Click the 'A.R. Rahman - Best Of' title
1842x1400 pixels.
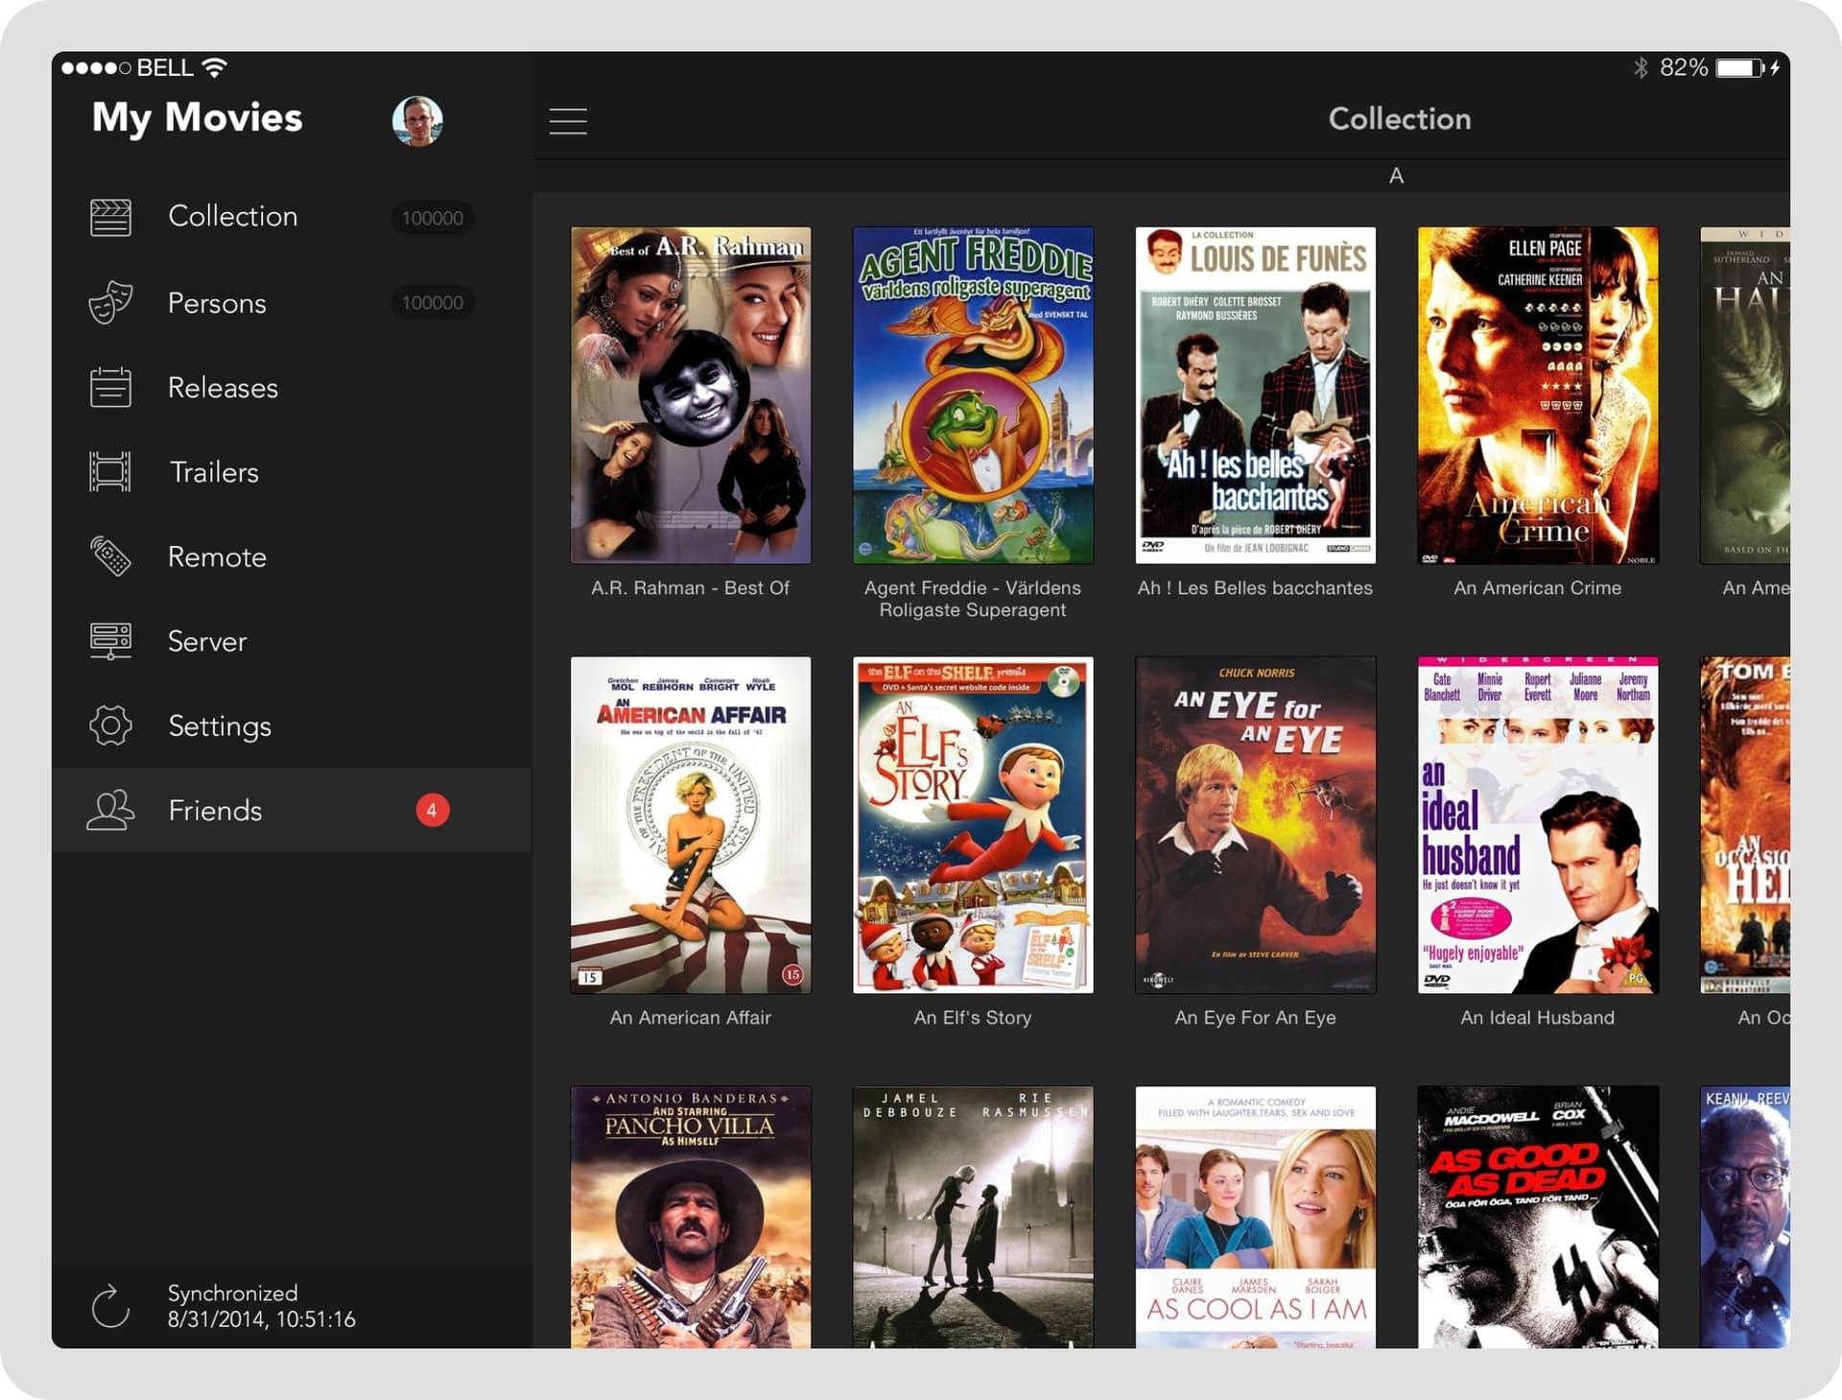tap(691, 588)
